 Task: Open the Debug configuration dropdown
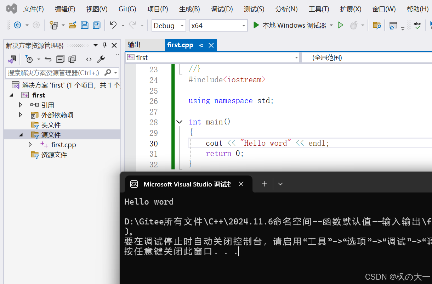169,26
